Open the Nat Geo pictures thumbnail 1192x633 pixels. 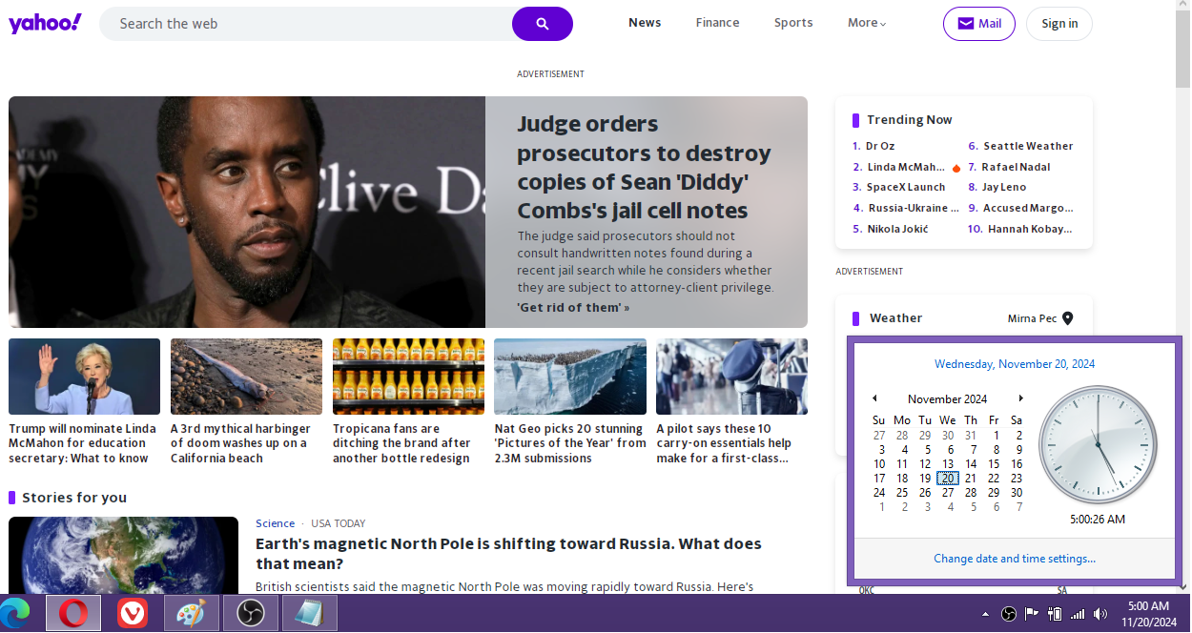pos(570,377)
